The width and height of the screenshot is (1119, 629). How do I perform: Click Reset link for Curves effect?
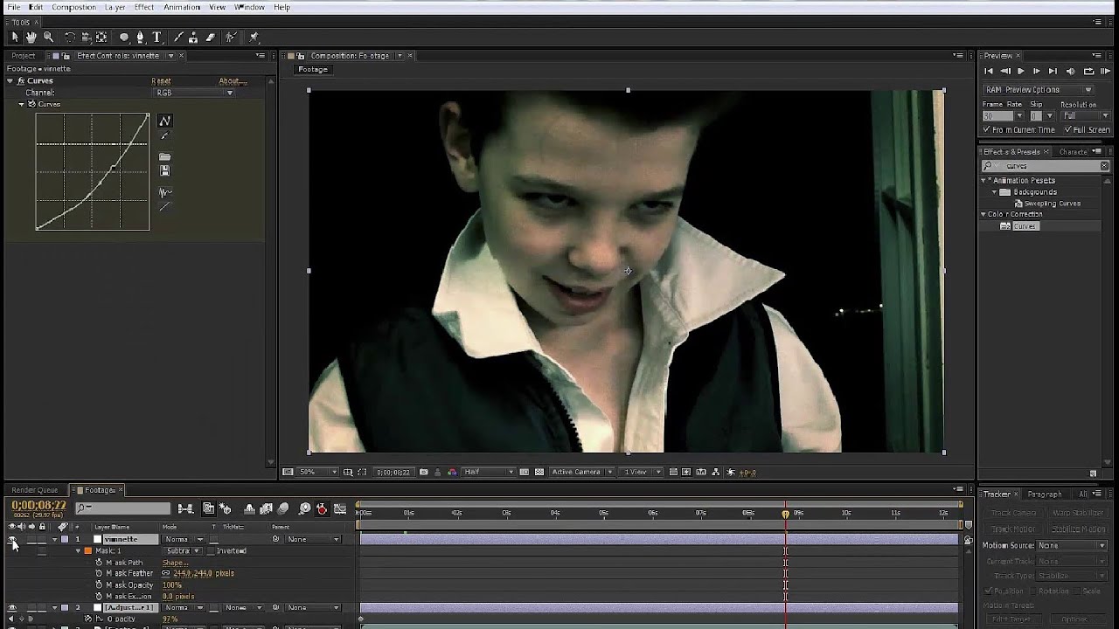[x=161, y=81]
